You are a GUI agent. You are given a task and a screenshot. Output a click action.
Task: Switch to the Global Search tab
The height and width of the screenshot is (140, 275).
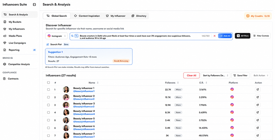pos(57,16)
